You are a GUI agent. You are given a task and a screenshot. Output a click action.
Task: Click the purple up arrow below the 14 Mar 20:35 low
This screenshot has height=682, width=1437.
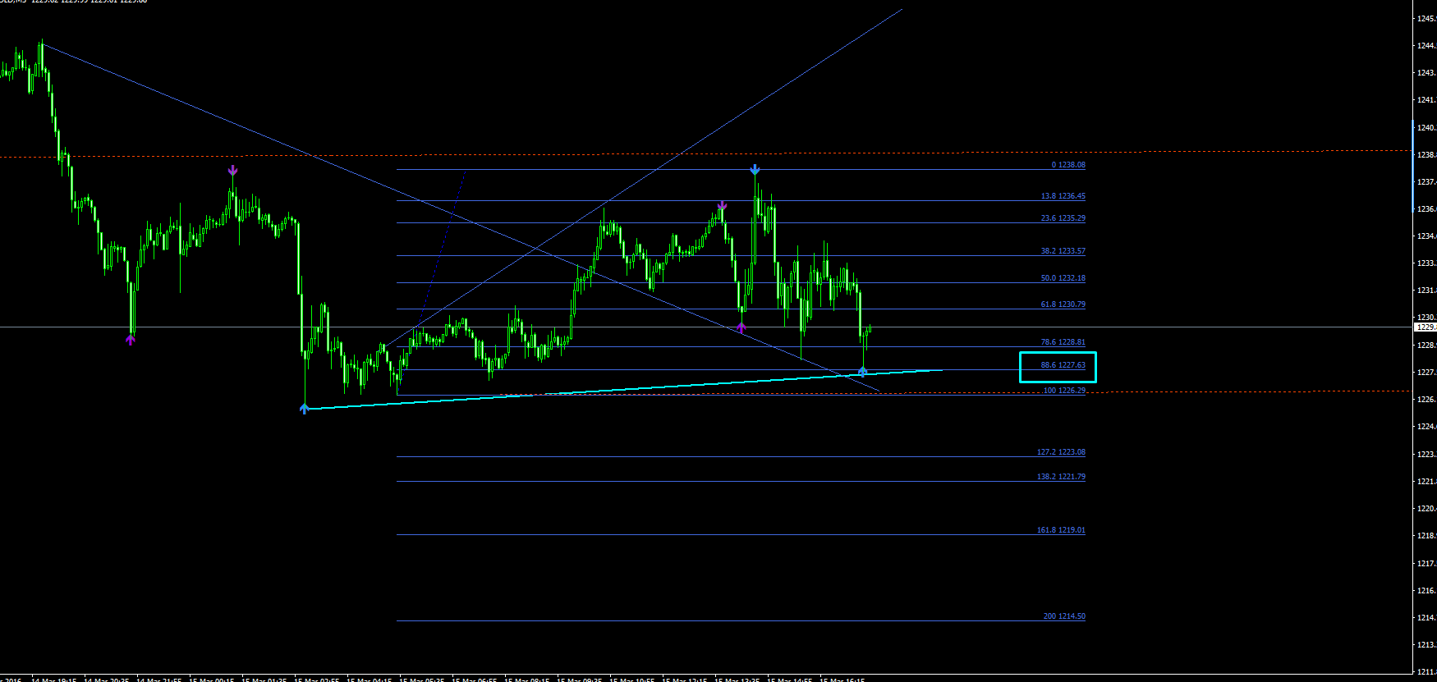pos(131,338)
